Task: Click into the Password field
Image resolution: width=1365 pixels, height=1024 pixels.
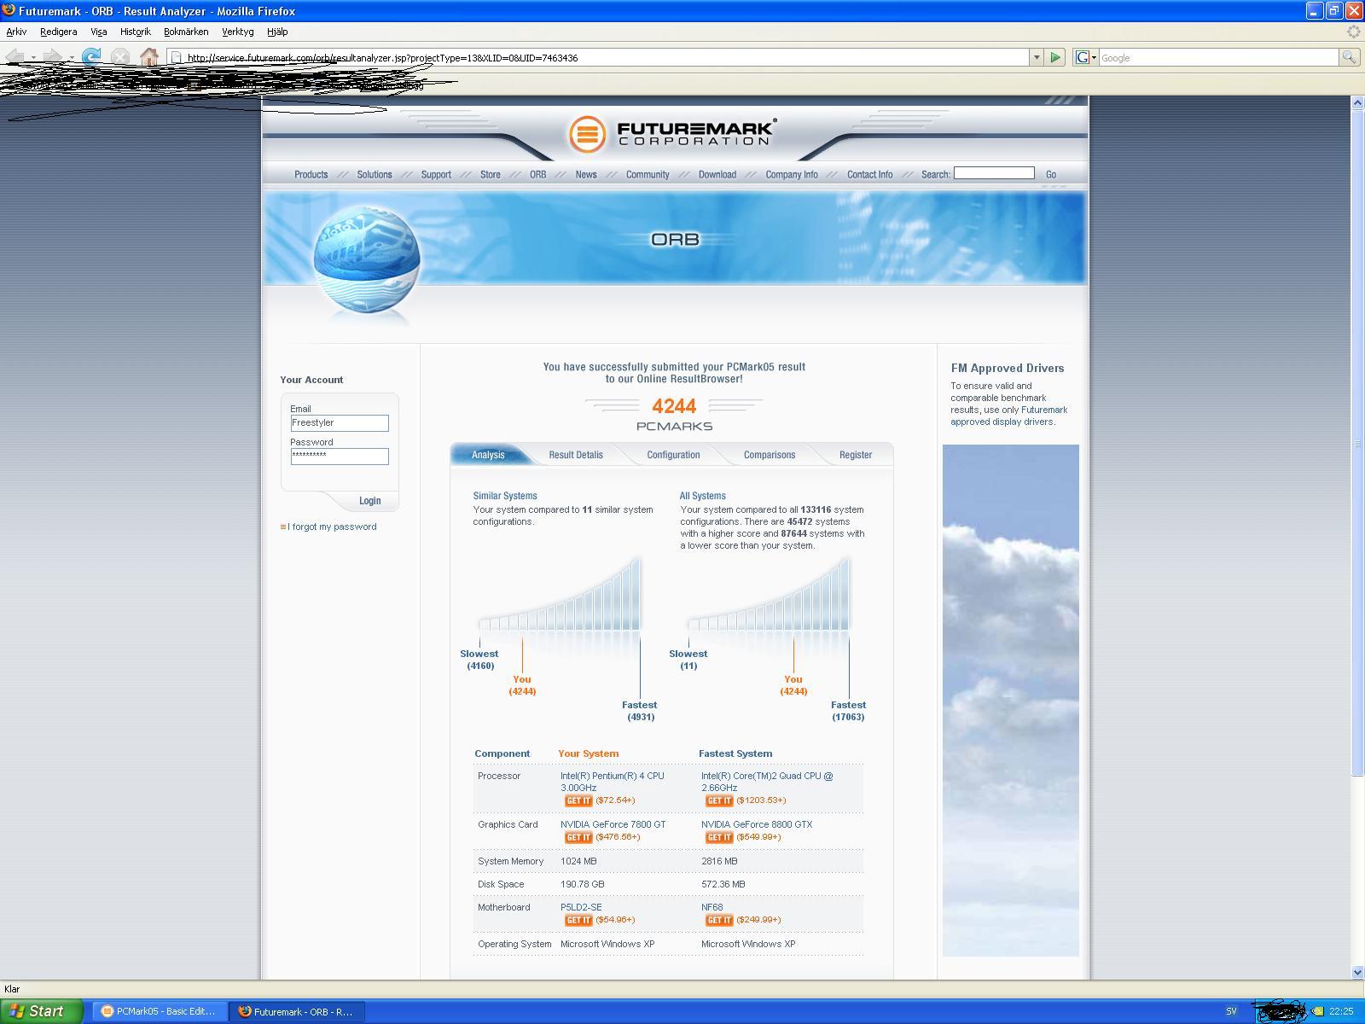Action: point(340,457)
